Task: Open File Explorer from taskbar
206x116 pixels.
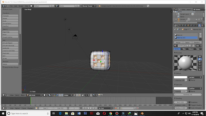Action: coord(66,113)
